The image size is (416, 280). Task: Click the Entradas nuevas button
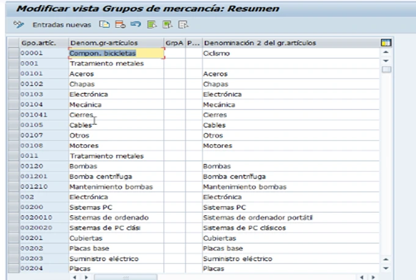(62, 25)
